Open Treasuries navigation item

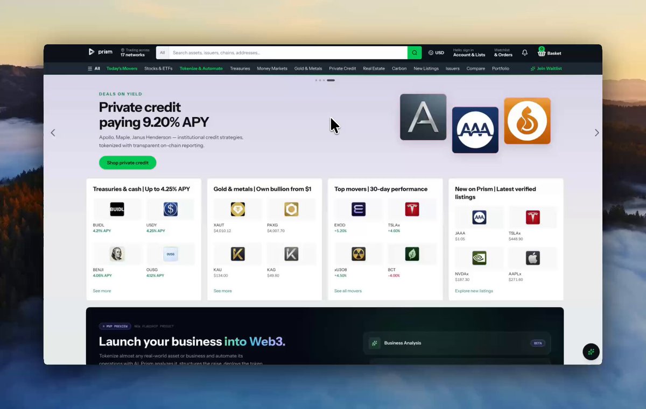tap(240, 69)
